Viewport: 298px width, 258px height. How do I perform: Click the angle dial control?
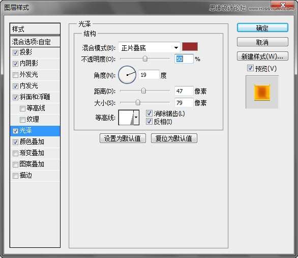tap(127, 75)
